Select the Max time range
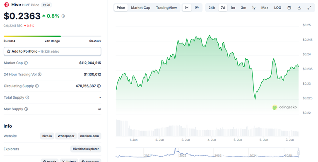The height and width of the screenshot is (162, 318). click(x=265, y=8)
